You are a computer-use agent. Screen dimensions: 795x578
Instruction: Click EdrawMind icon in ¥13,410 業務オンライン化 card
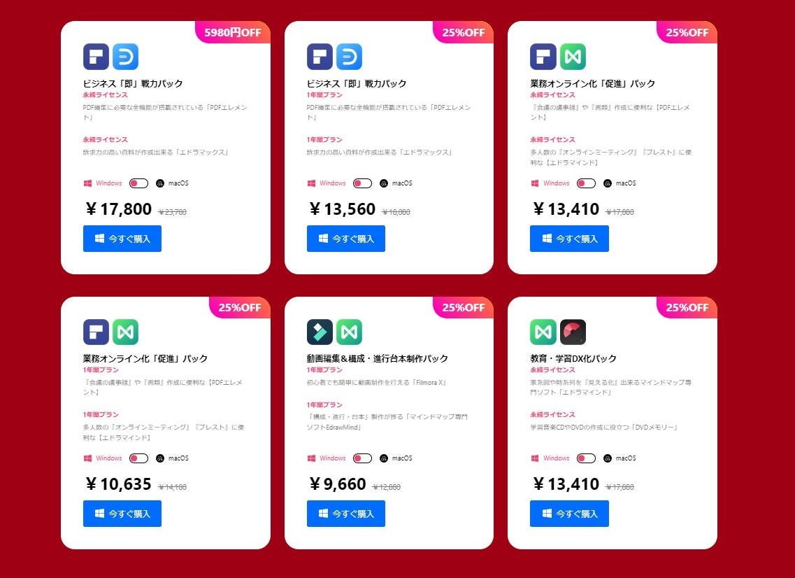(x=573, y=56)
